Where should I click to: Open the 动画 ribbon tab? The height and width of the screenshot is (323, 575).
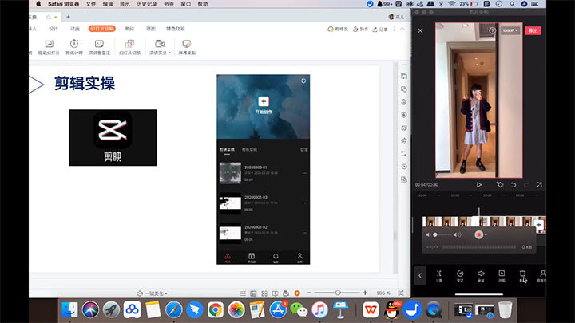point(75,28)
